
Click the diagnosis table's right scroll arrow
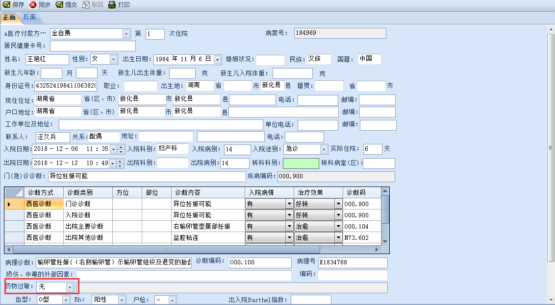point(377,249)
